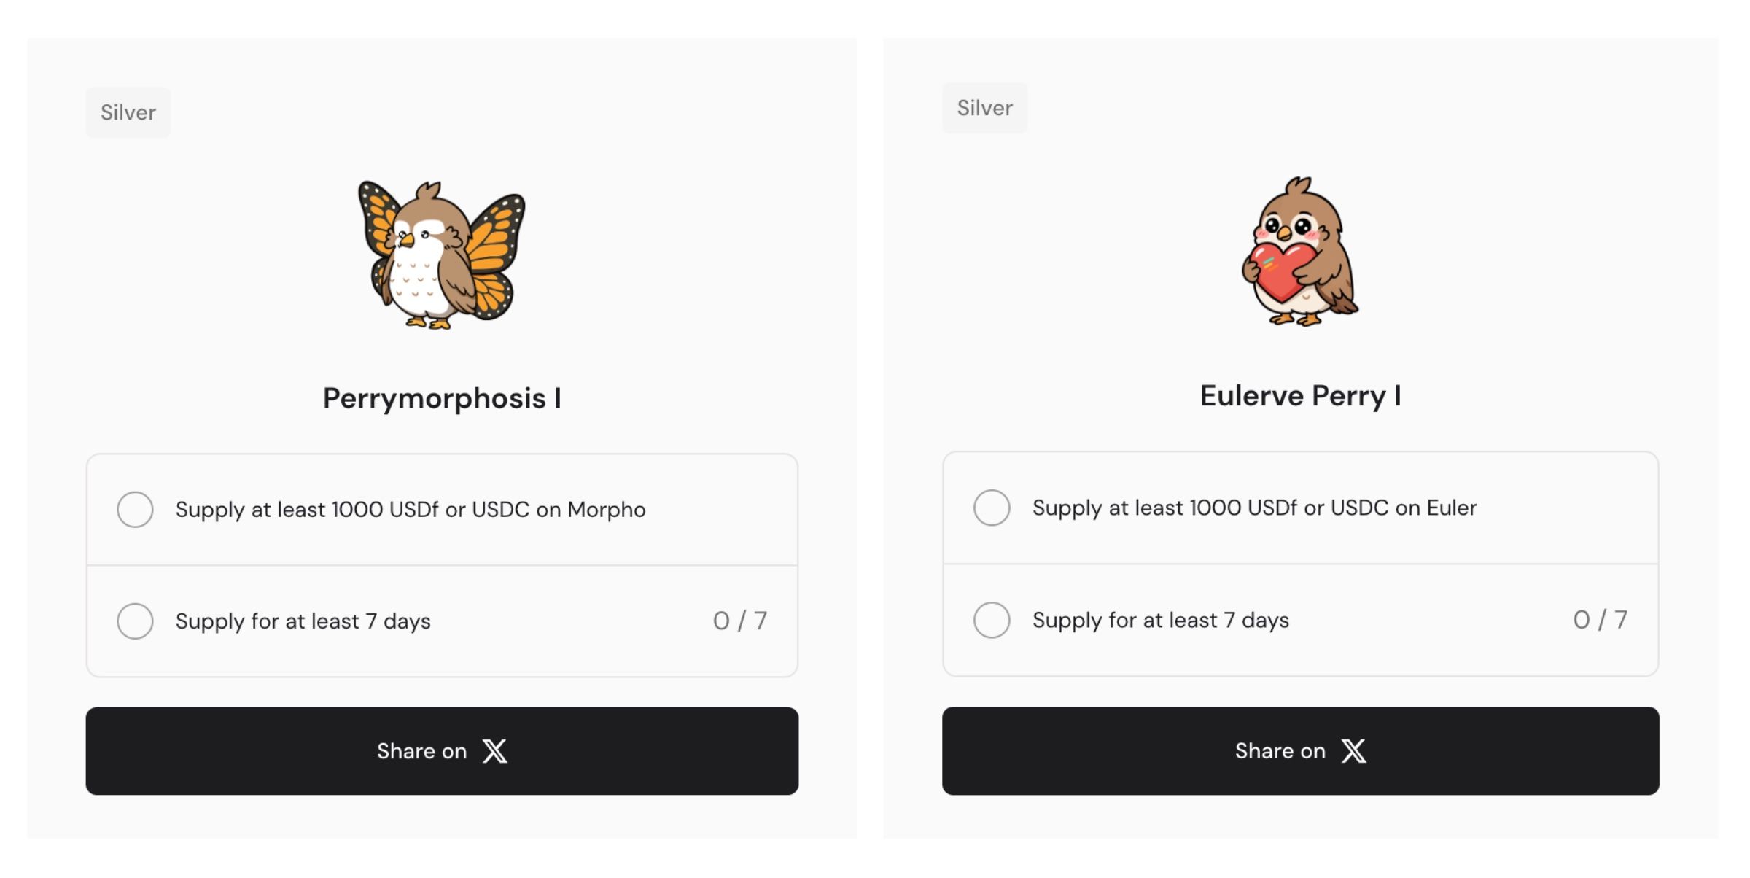This screenshot has height=878, width=1750.
Task: Toggle Eulerve Perry 7 days supply circle
Action: [x=992, y=620]
